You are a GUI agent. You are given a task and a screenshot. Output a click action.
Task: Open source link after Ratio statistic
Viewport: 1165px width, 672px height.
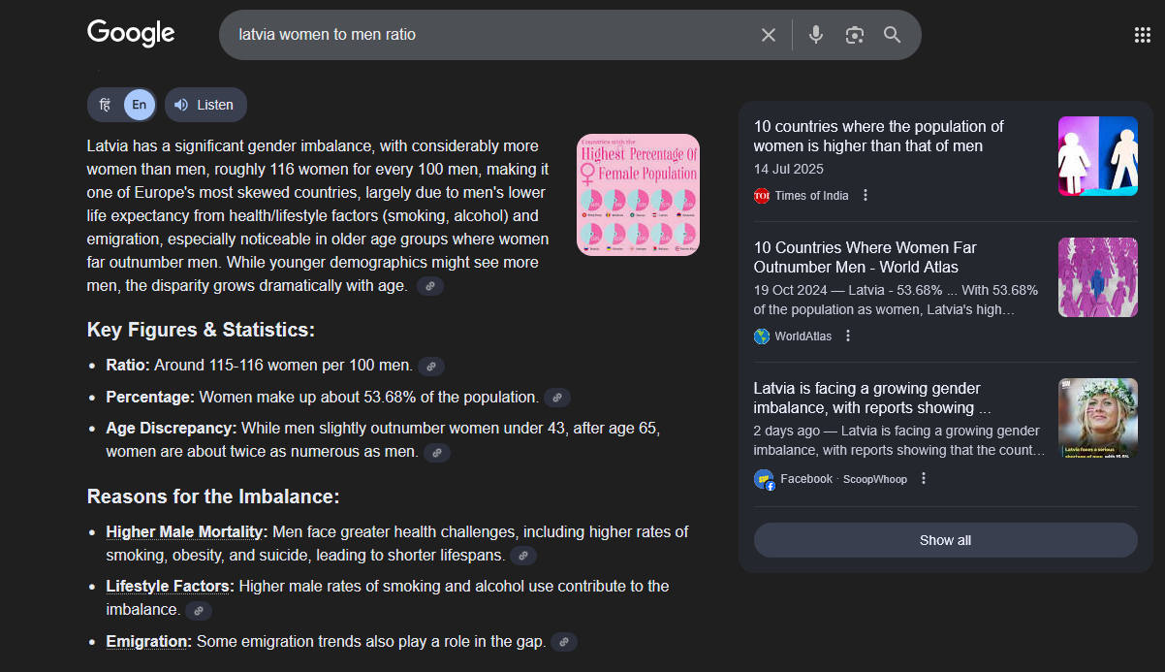pos(431,367)
